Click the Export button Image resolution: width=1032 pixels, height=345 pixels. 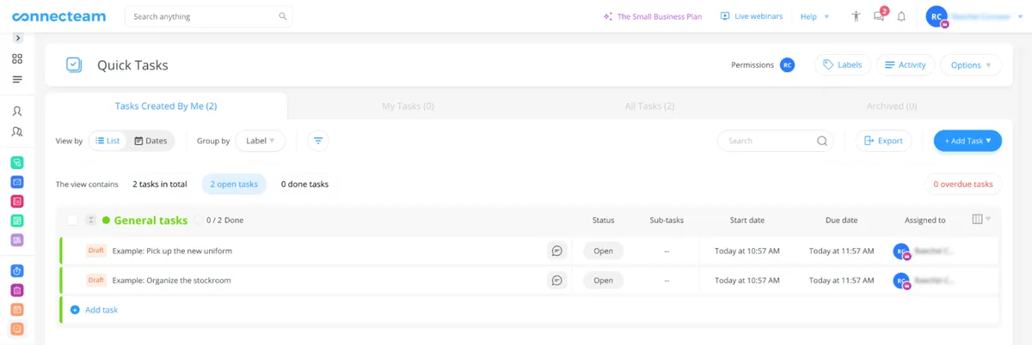click(x=883, y=141)
